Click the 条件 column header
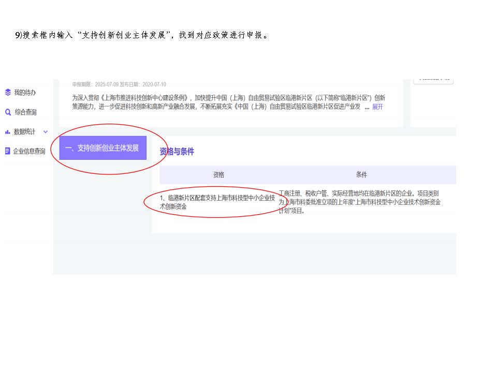 pos(361,175)
